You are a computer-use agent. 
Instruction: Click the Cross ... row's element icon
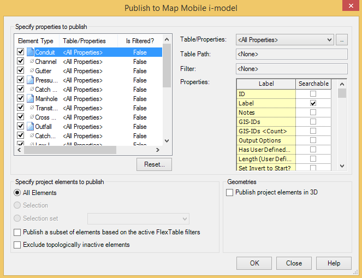coord(32,117)
